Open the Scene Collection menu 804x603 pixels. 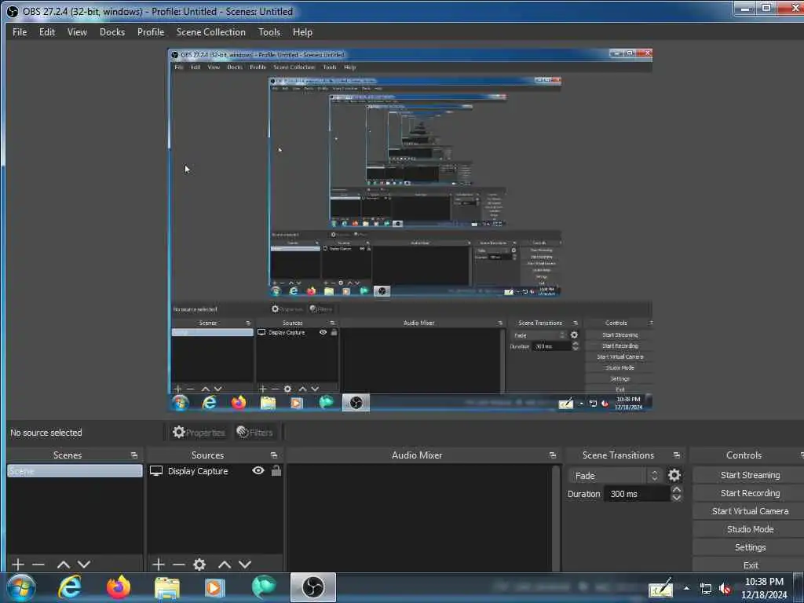(x=210, y=31)
